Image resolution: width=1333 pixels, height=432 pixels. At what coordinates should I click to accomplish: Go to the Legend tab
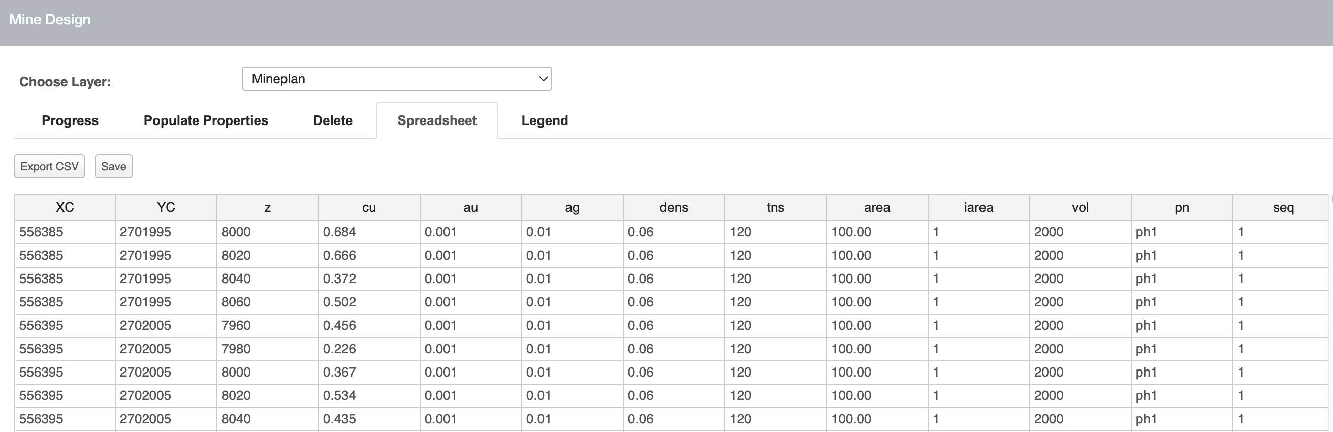pos(545,120)
